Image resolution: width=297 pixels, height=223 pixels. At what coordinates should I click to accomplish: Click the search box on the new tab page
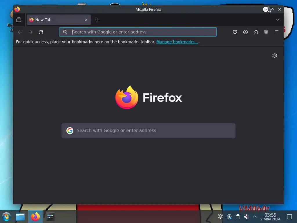click(148, 131)
